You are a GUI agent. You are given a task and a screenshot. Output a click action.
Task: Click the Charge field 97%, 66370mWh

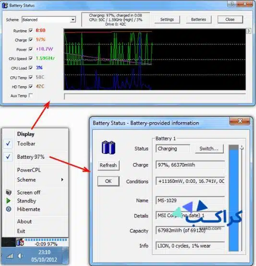[x=190, y=165]
